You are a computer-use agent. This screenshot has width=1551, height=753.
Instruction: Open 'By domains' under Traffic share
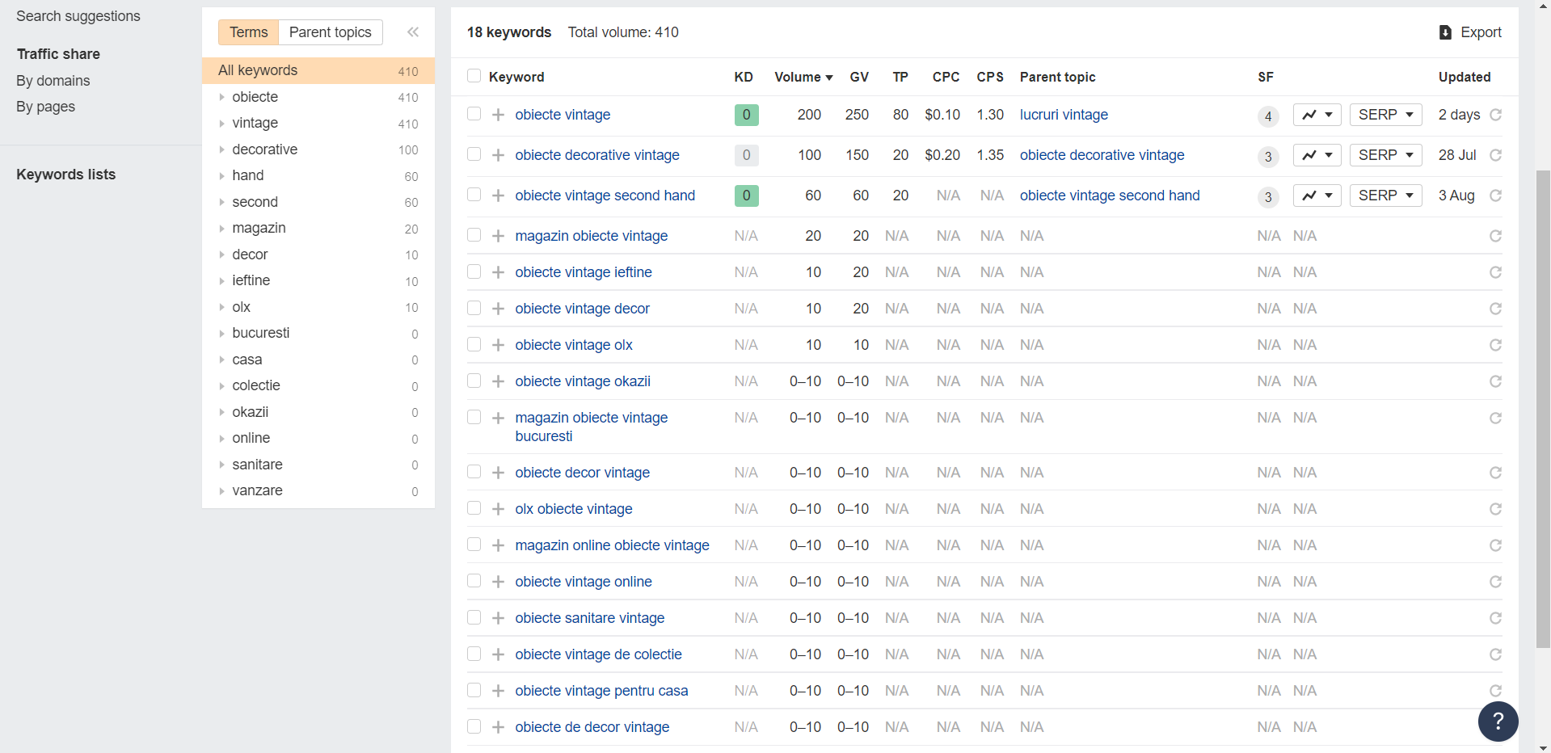point(53,81)
